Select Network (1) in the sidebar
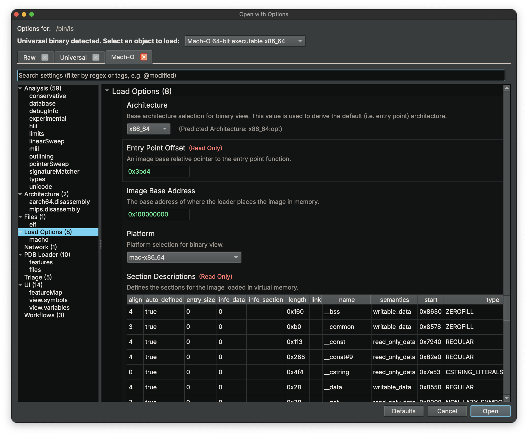Viewport: 528px width, 436px height. (40, 247)
